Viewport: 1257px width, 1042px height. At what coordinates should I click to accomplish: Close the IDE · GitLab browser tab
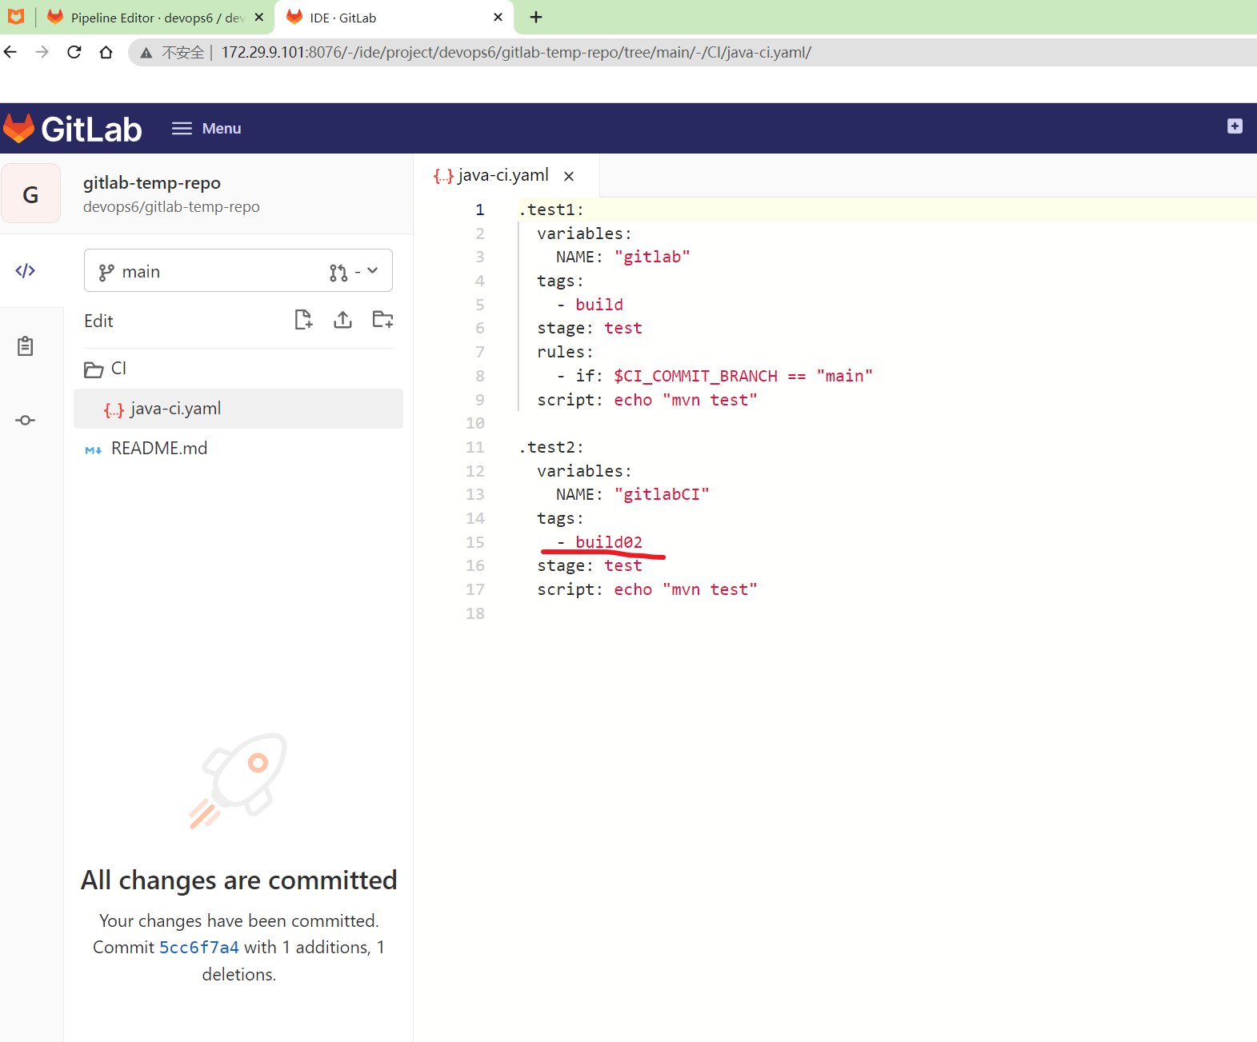498,17
